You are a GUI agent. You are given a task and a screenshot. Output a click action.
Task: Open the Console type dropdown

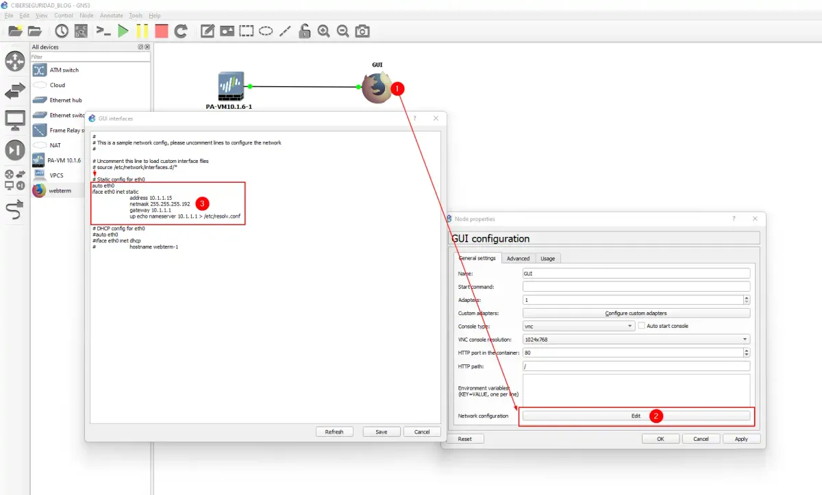(578, 326)
